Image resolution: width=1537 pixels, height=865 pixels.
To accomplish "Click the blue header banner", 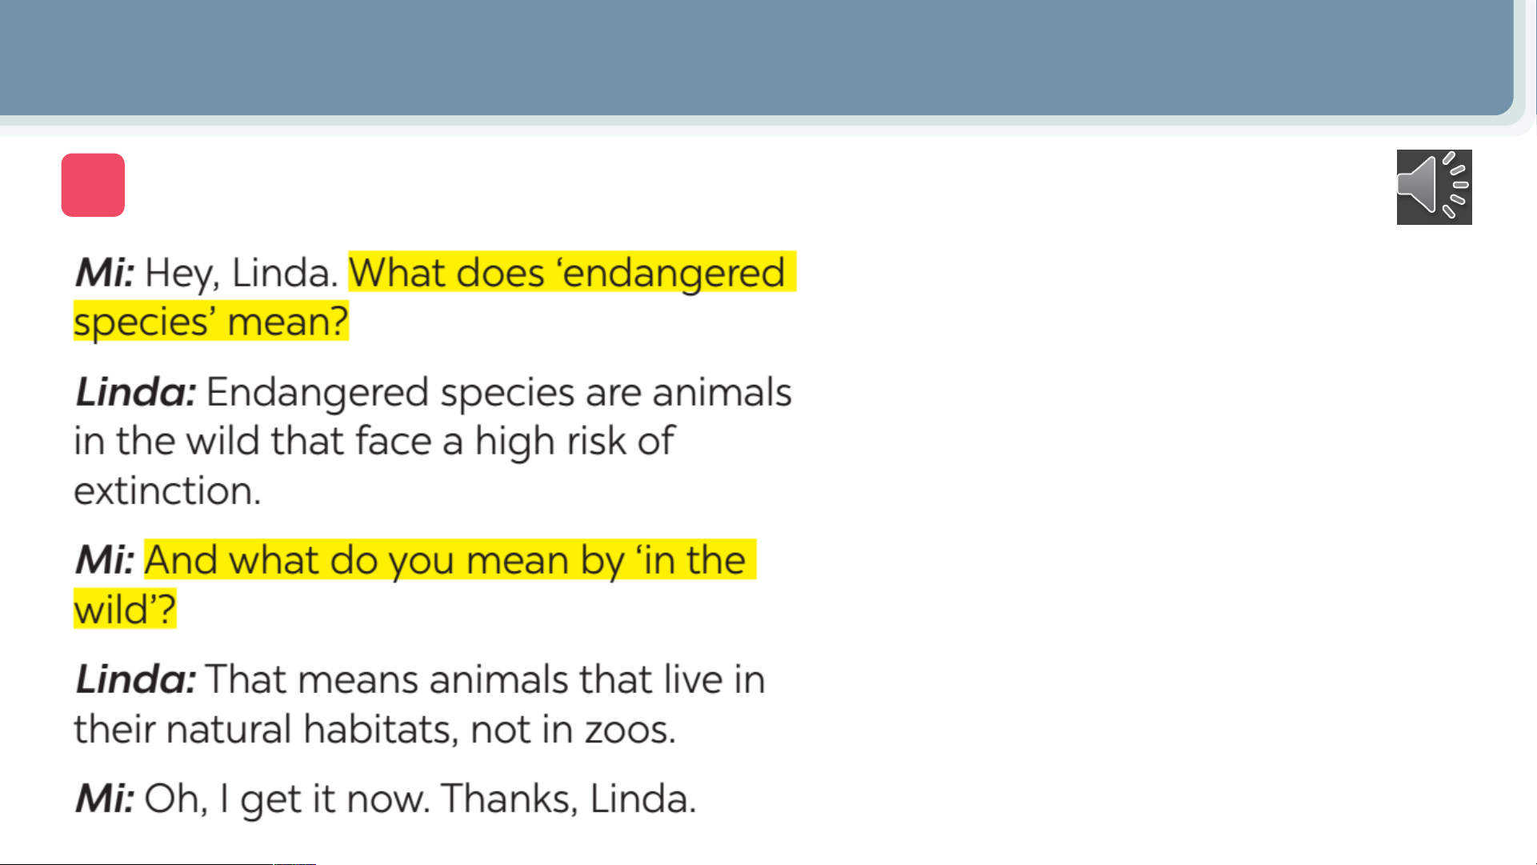I will click(756, 58).
